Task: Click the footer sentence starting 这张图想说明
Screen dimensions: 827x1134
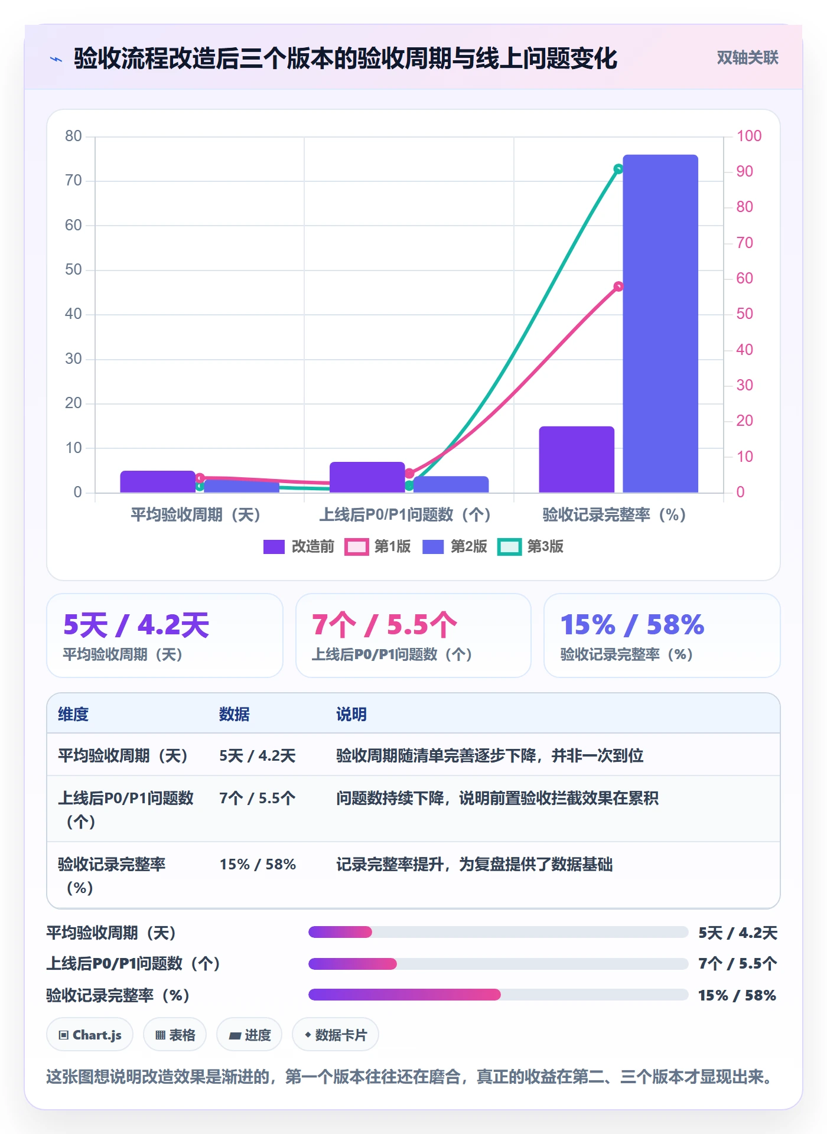Action: tap(411, 1077)
